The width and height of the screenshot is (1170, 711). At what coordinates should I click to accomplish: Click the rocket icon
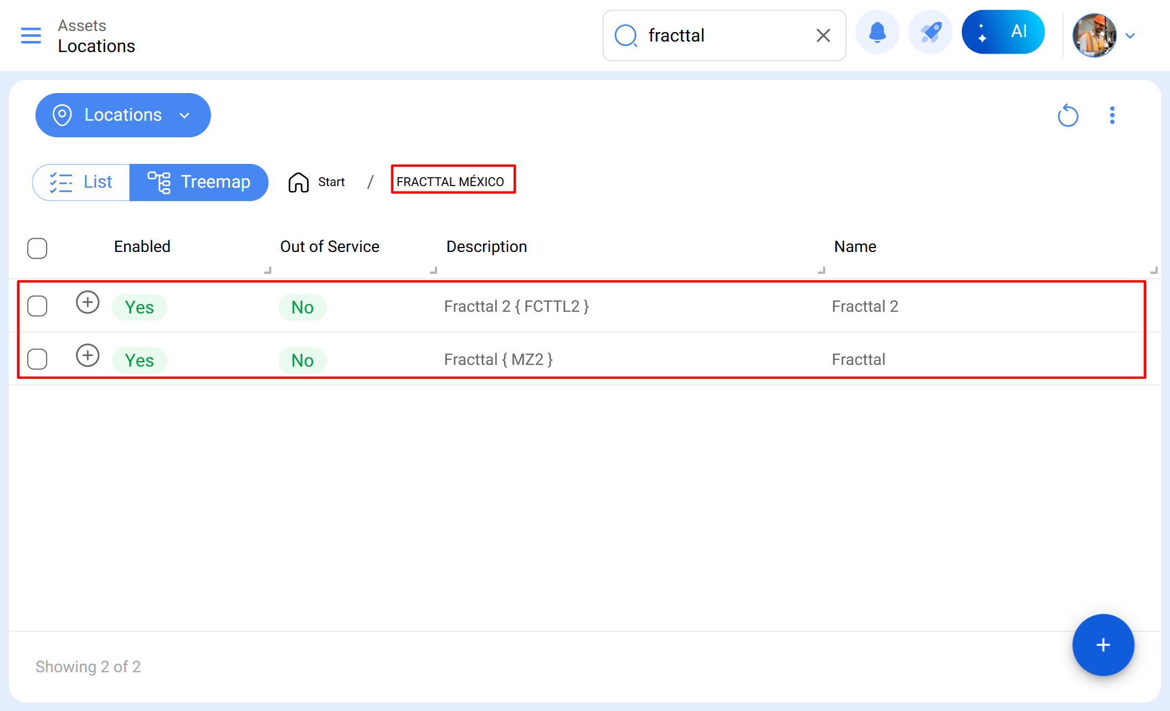coord(931,33)
